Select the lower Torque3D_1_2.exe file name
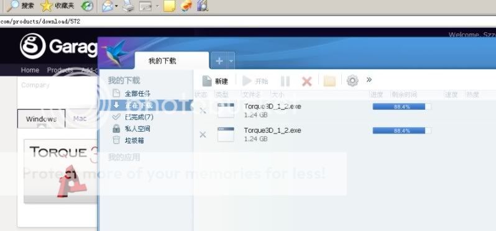 coord(272,130)
